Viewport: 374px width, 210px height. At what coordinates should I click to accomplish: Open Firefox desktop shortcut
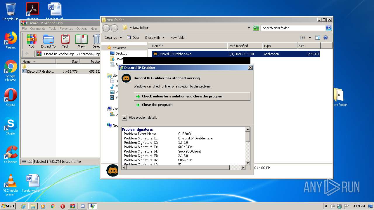tap(11, 40)
